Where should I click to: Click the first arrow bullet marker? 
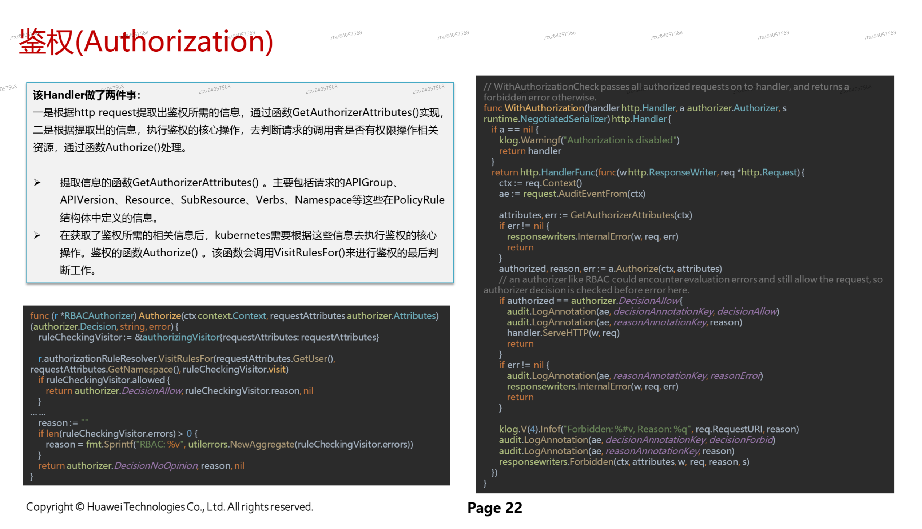coord(37,183)
